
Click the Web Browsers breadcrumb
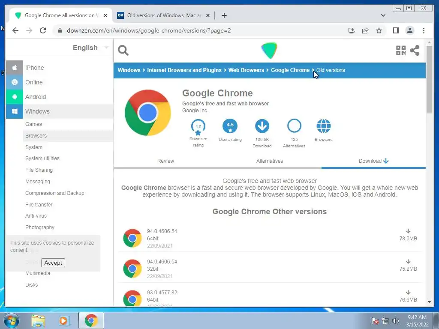coord(246,70)
